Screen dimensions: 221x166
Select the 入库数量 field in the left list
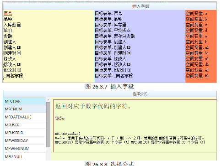click(12, 25)
